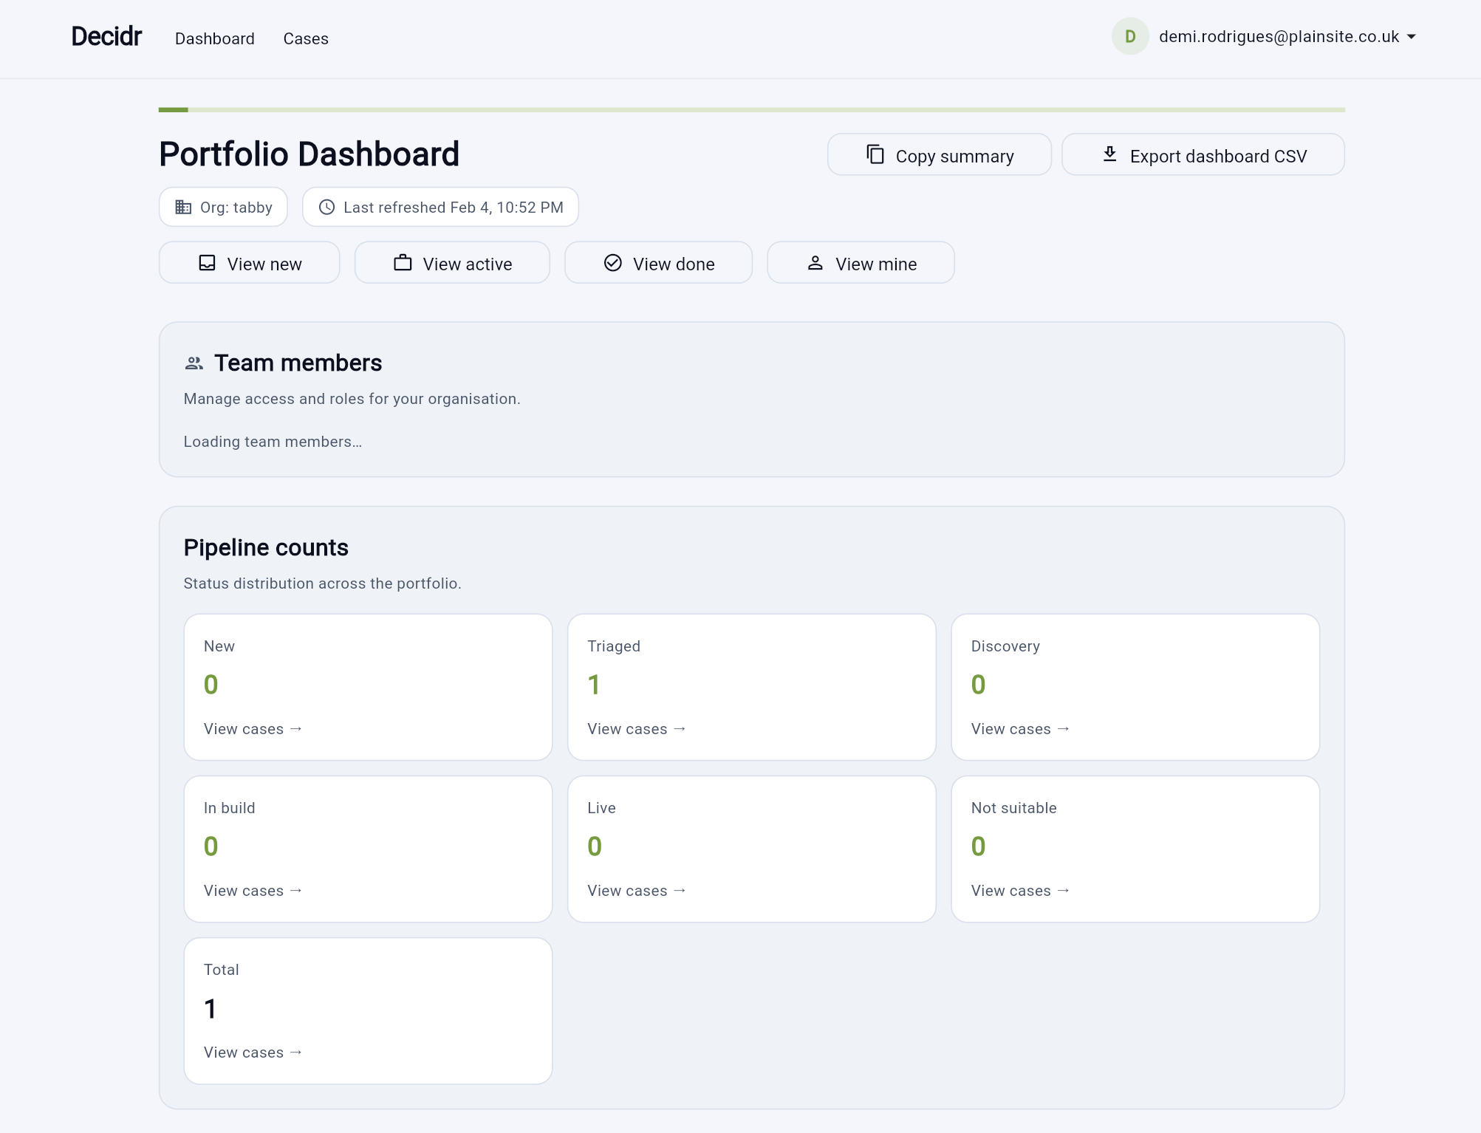1481x1133 pixels.
Task: Click the Decidr logo
Action: [106, 36]
